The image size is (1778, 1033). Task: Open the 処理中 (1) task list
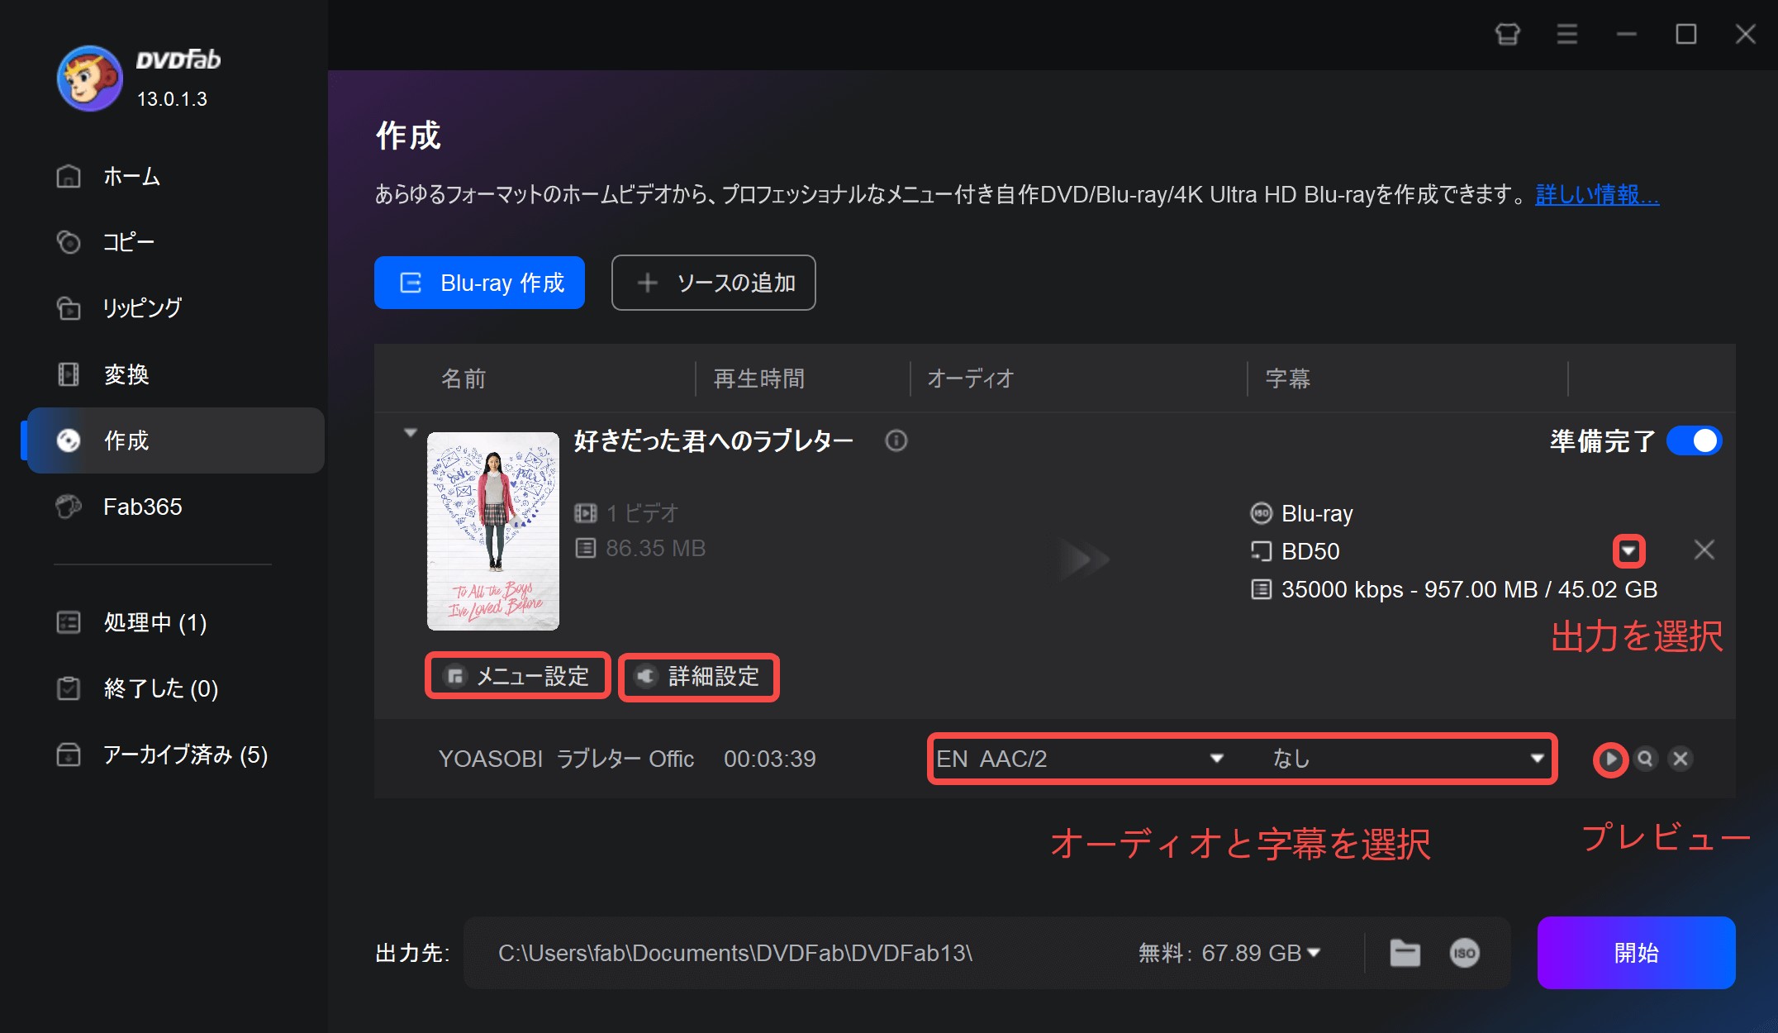coord(155,622)
